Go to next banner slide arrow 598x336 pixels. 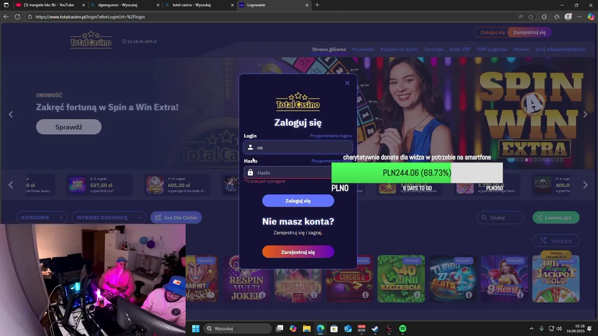click(585, 114)
